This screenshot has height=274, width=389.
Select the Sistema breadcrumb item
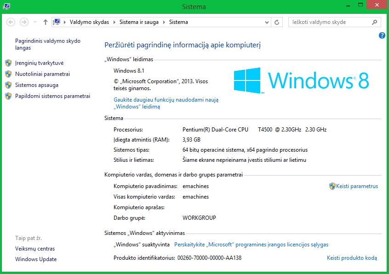click(x=178, y=22)
